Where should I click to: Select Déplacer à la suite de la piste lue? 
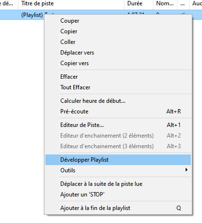coord(118,184)
